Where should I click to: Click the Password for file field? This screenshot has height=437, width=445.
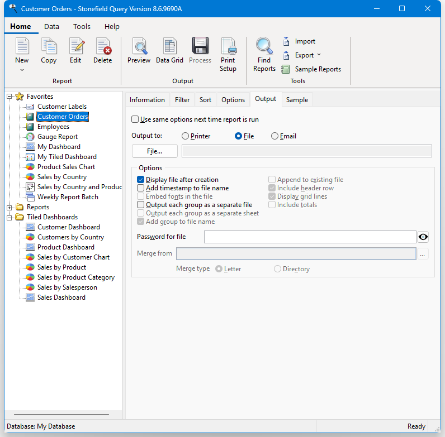pyautogui.click(x=310, y=237)
